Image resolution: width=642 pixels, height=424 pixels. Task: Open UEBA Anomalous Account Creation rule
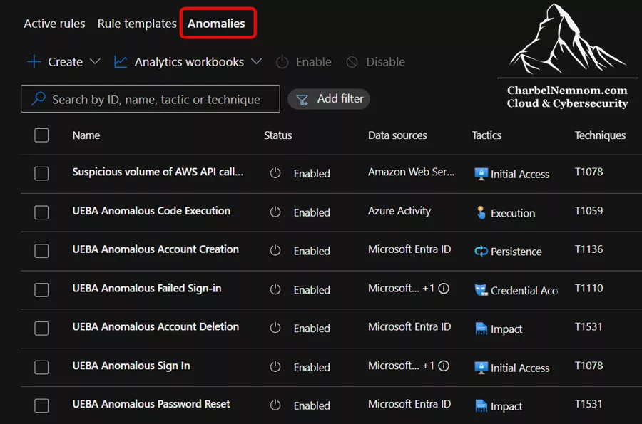[x=156, y=249]
